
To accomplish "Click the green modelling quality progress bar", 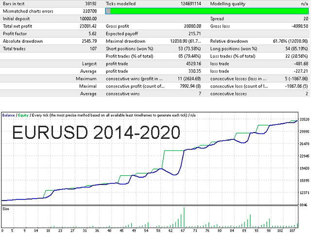I will tap(207, 11).
